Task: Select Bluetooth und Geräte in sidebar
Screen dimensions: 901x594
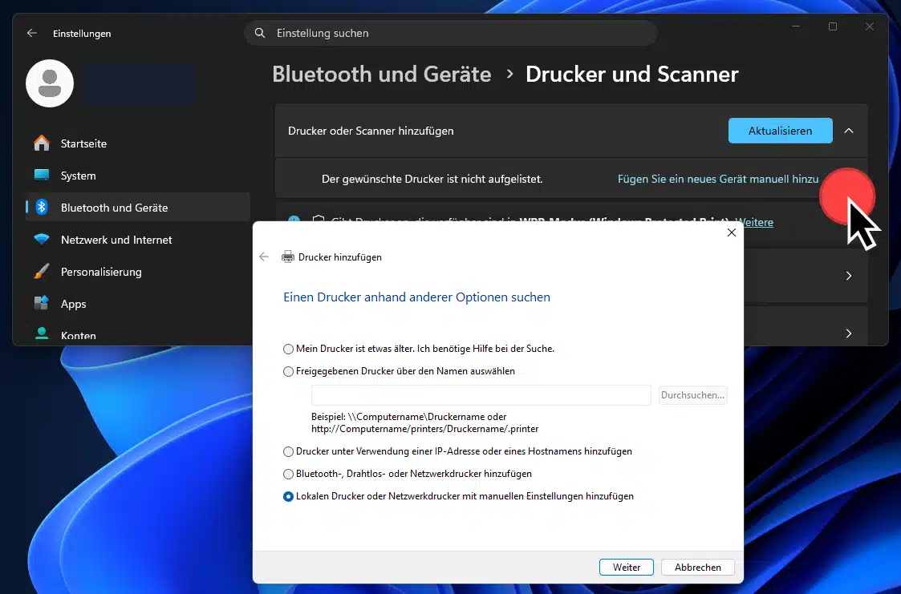Action: (x=138, y=208)
